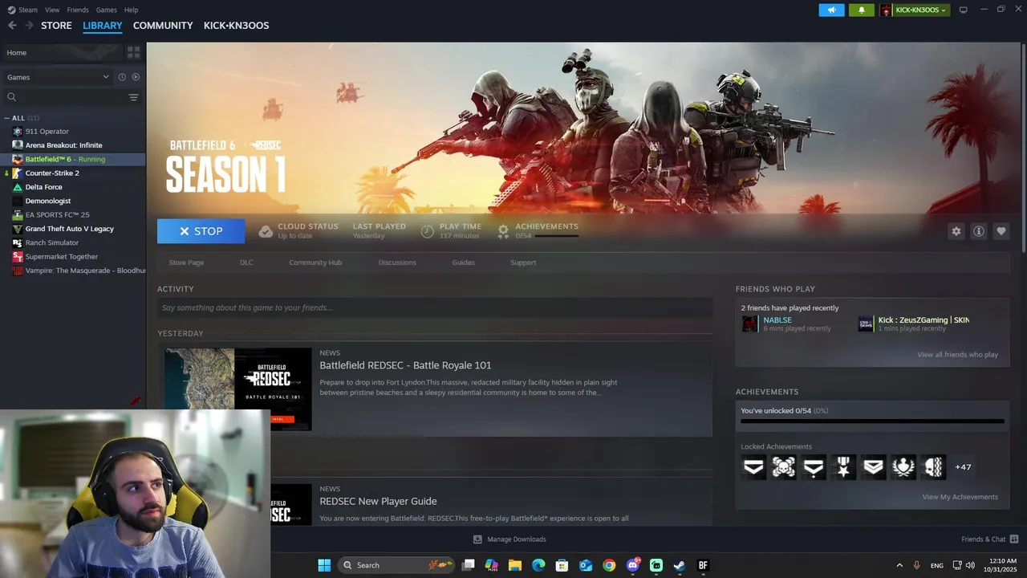Add game to favorites heart icon
The image size is (1027, 578).
1001,231
